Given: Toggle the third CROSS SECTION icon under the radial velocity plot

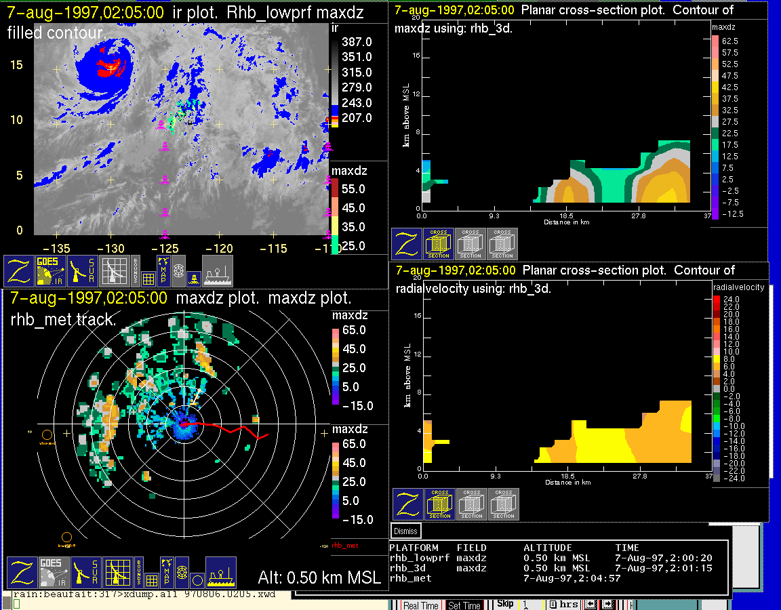Looking at the screenshot, I should point(503,504).
